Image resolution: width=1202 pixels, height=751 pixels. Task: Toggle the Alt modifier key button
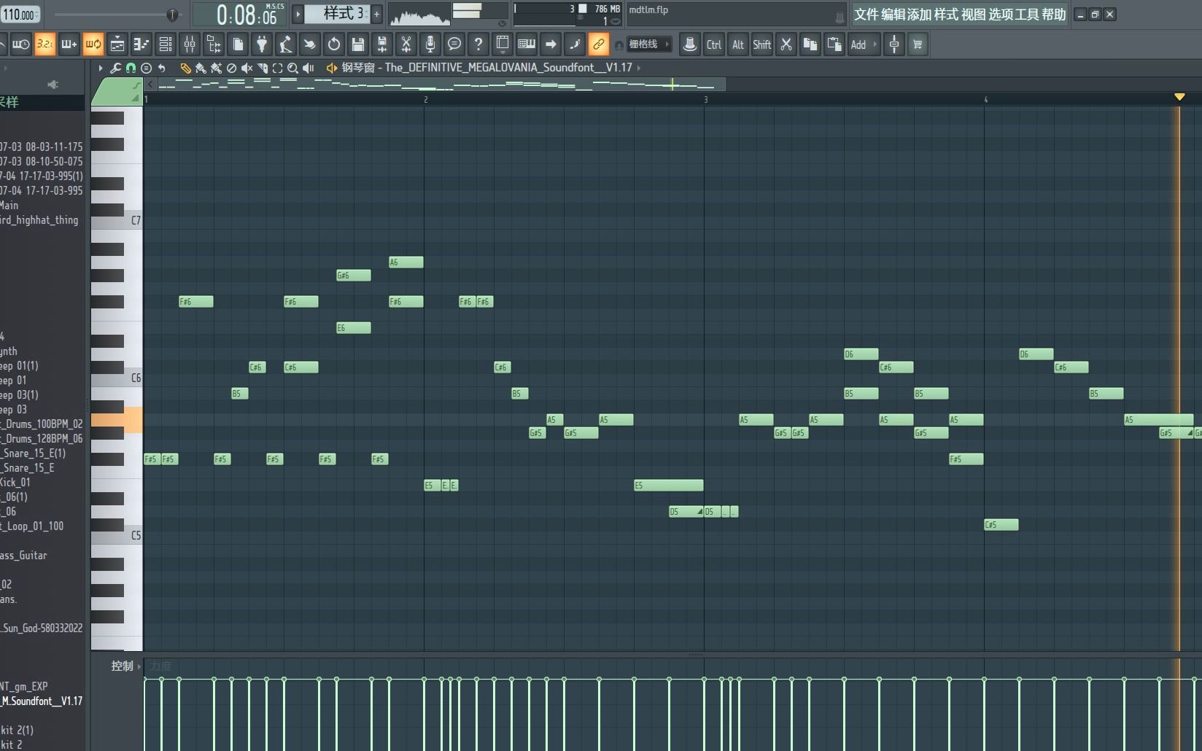[x=738, y=44]
